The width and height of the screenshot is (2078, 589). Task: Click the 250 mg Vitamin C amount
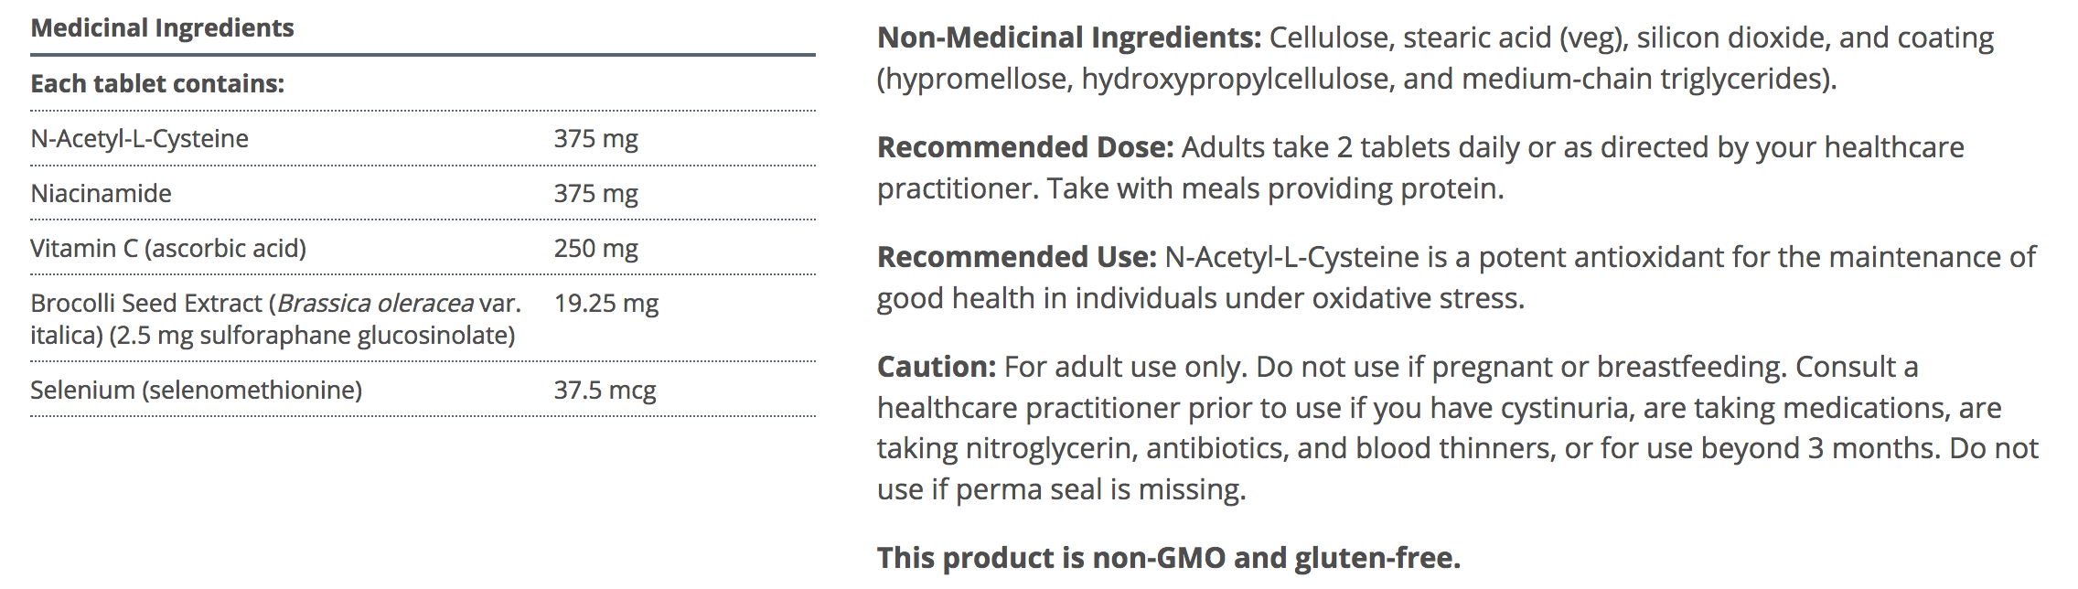(x=595, y=249)
